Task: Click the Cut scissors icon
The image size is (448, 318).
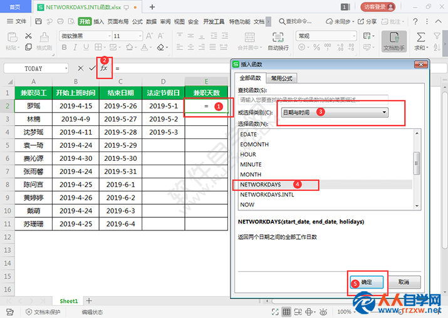Action: (x=28, y=36)
